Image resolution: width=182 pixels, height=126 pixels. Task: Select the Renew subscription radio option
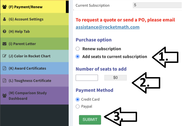(78, 49)
